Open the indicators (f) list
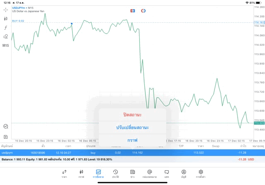Image resolution: width=265 pixels, height=185 pixels. (6, 27)
